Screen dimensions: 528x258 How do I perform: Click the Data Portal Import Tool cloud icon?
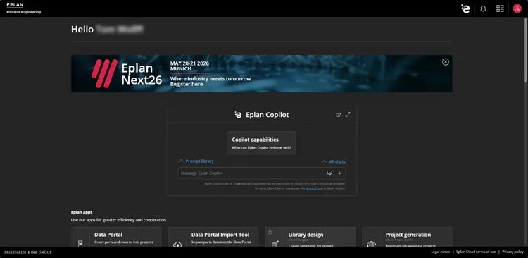click(x=177, y=244)
